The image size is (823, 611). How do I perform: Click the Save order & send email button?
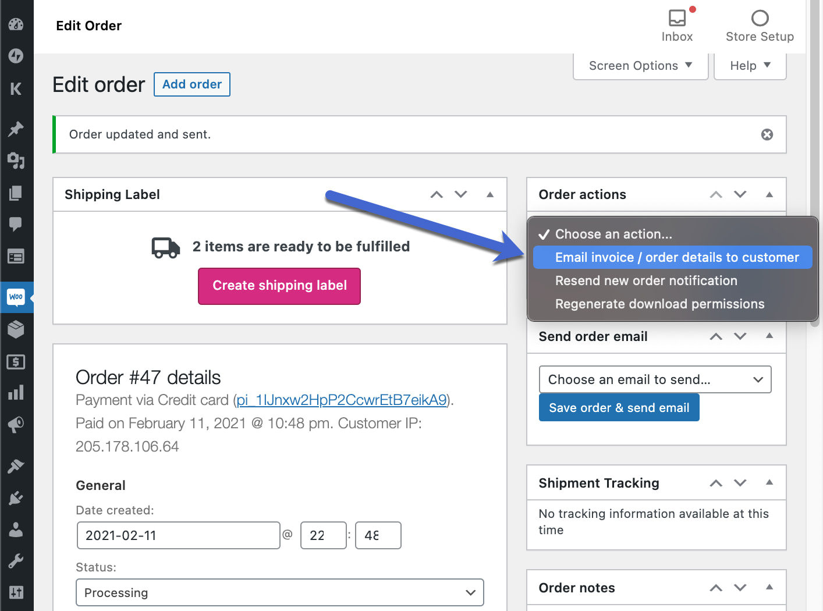tap(619, 407)
